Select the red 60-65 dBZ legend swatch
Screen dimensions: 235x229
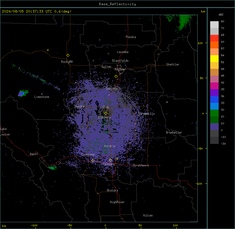click(214, 38)
